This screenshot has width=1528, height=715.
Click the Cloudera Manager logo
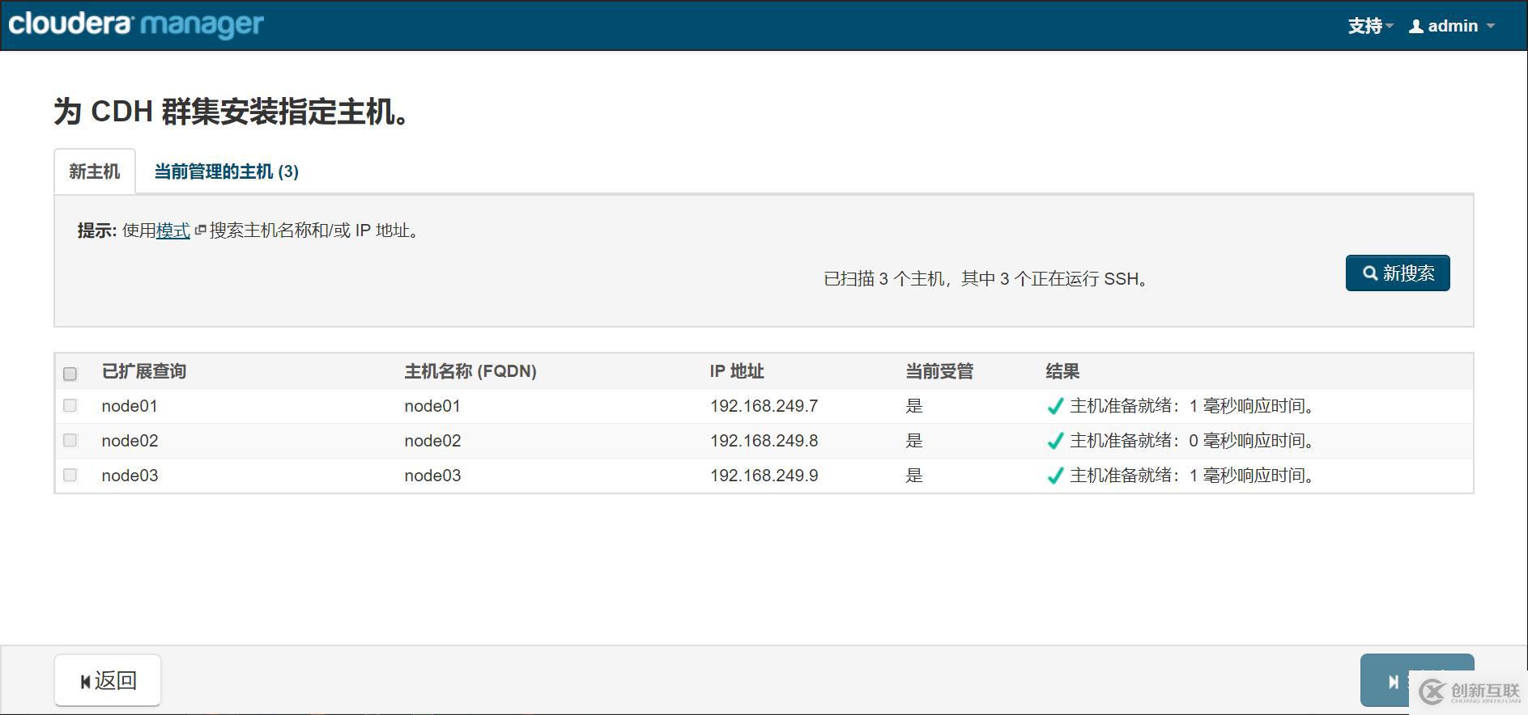pyautogui.click(x=136, y=24)
